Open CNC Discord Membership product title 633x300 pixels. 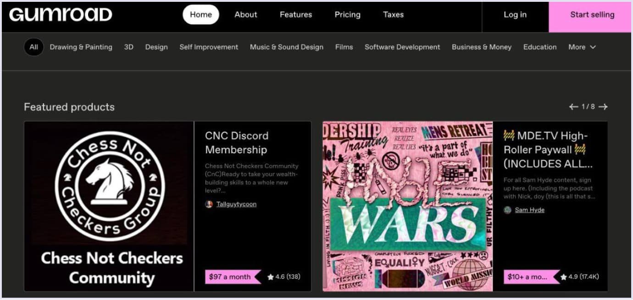237,143
